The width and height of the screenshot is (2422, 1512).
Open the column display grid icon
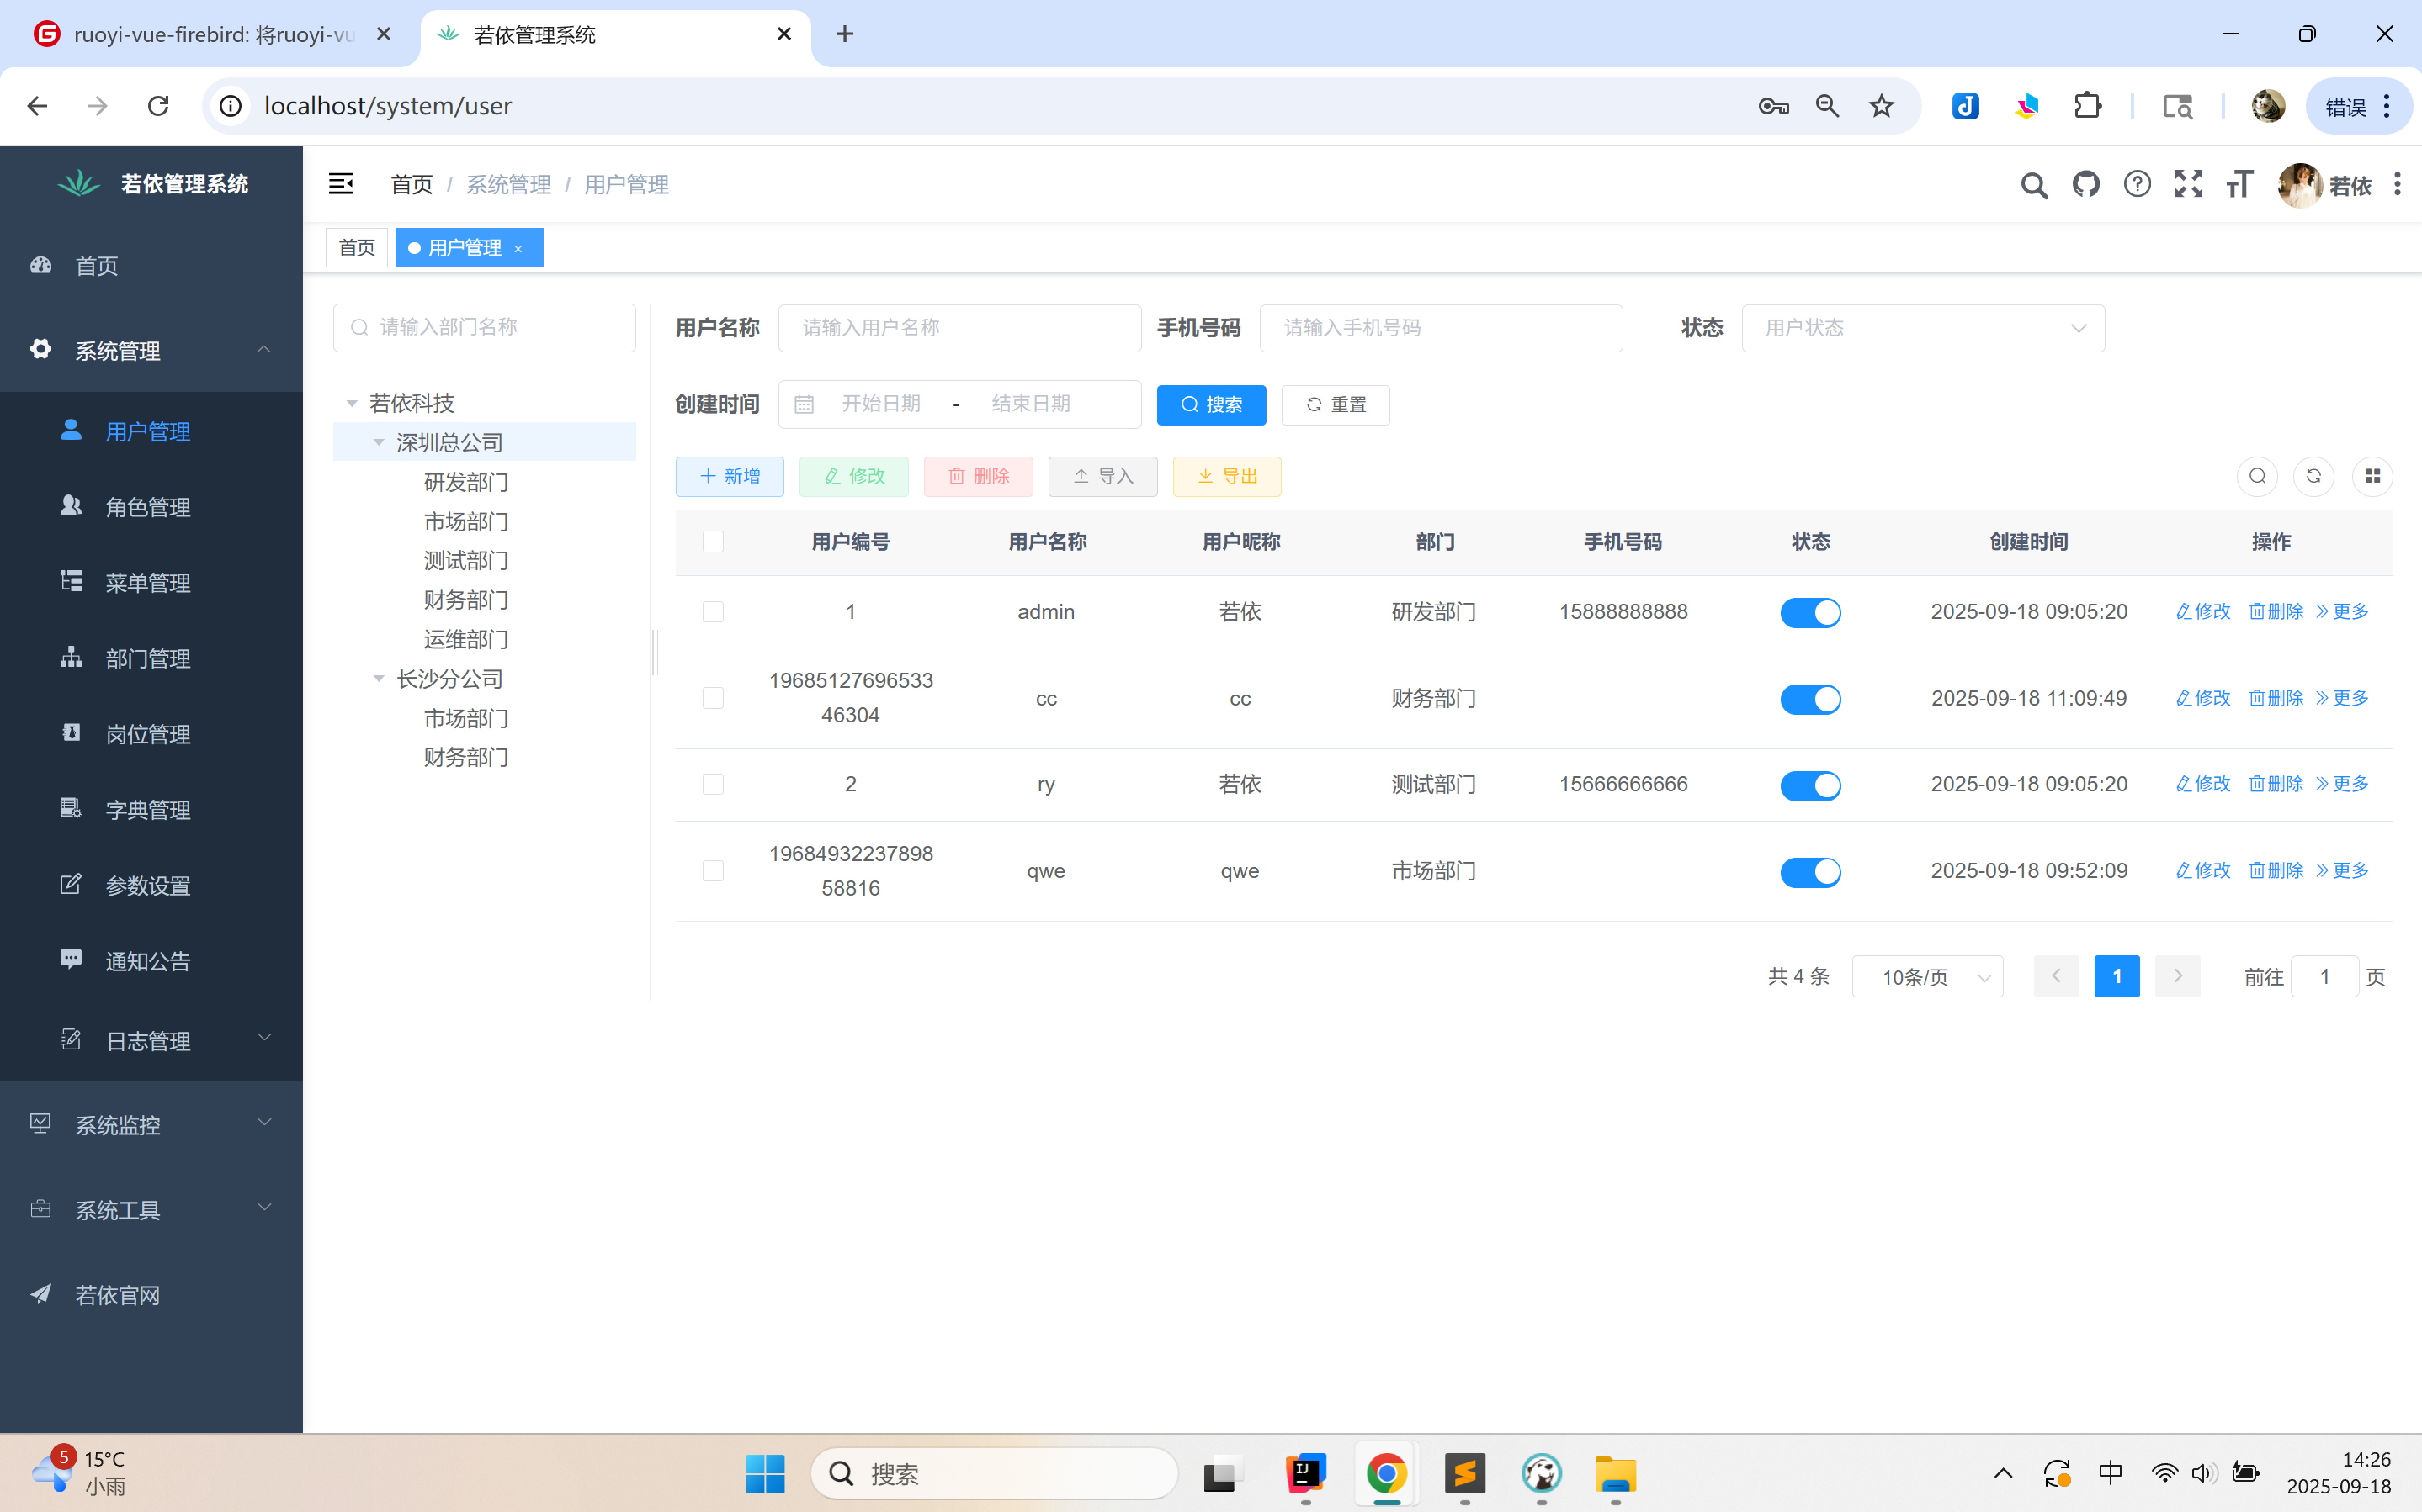(x=2371, y=476)
